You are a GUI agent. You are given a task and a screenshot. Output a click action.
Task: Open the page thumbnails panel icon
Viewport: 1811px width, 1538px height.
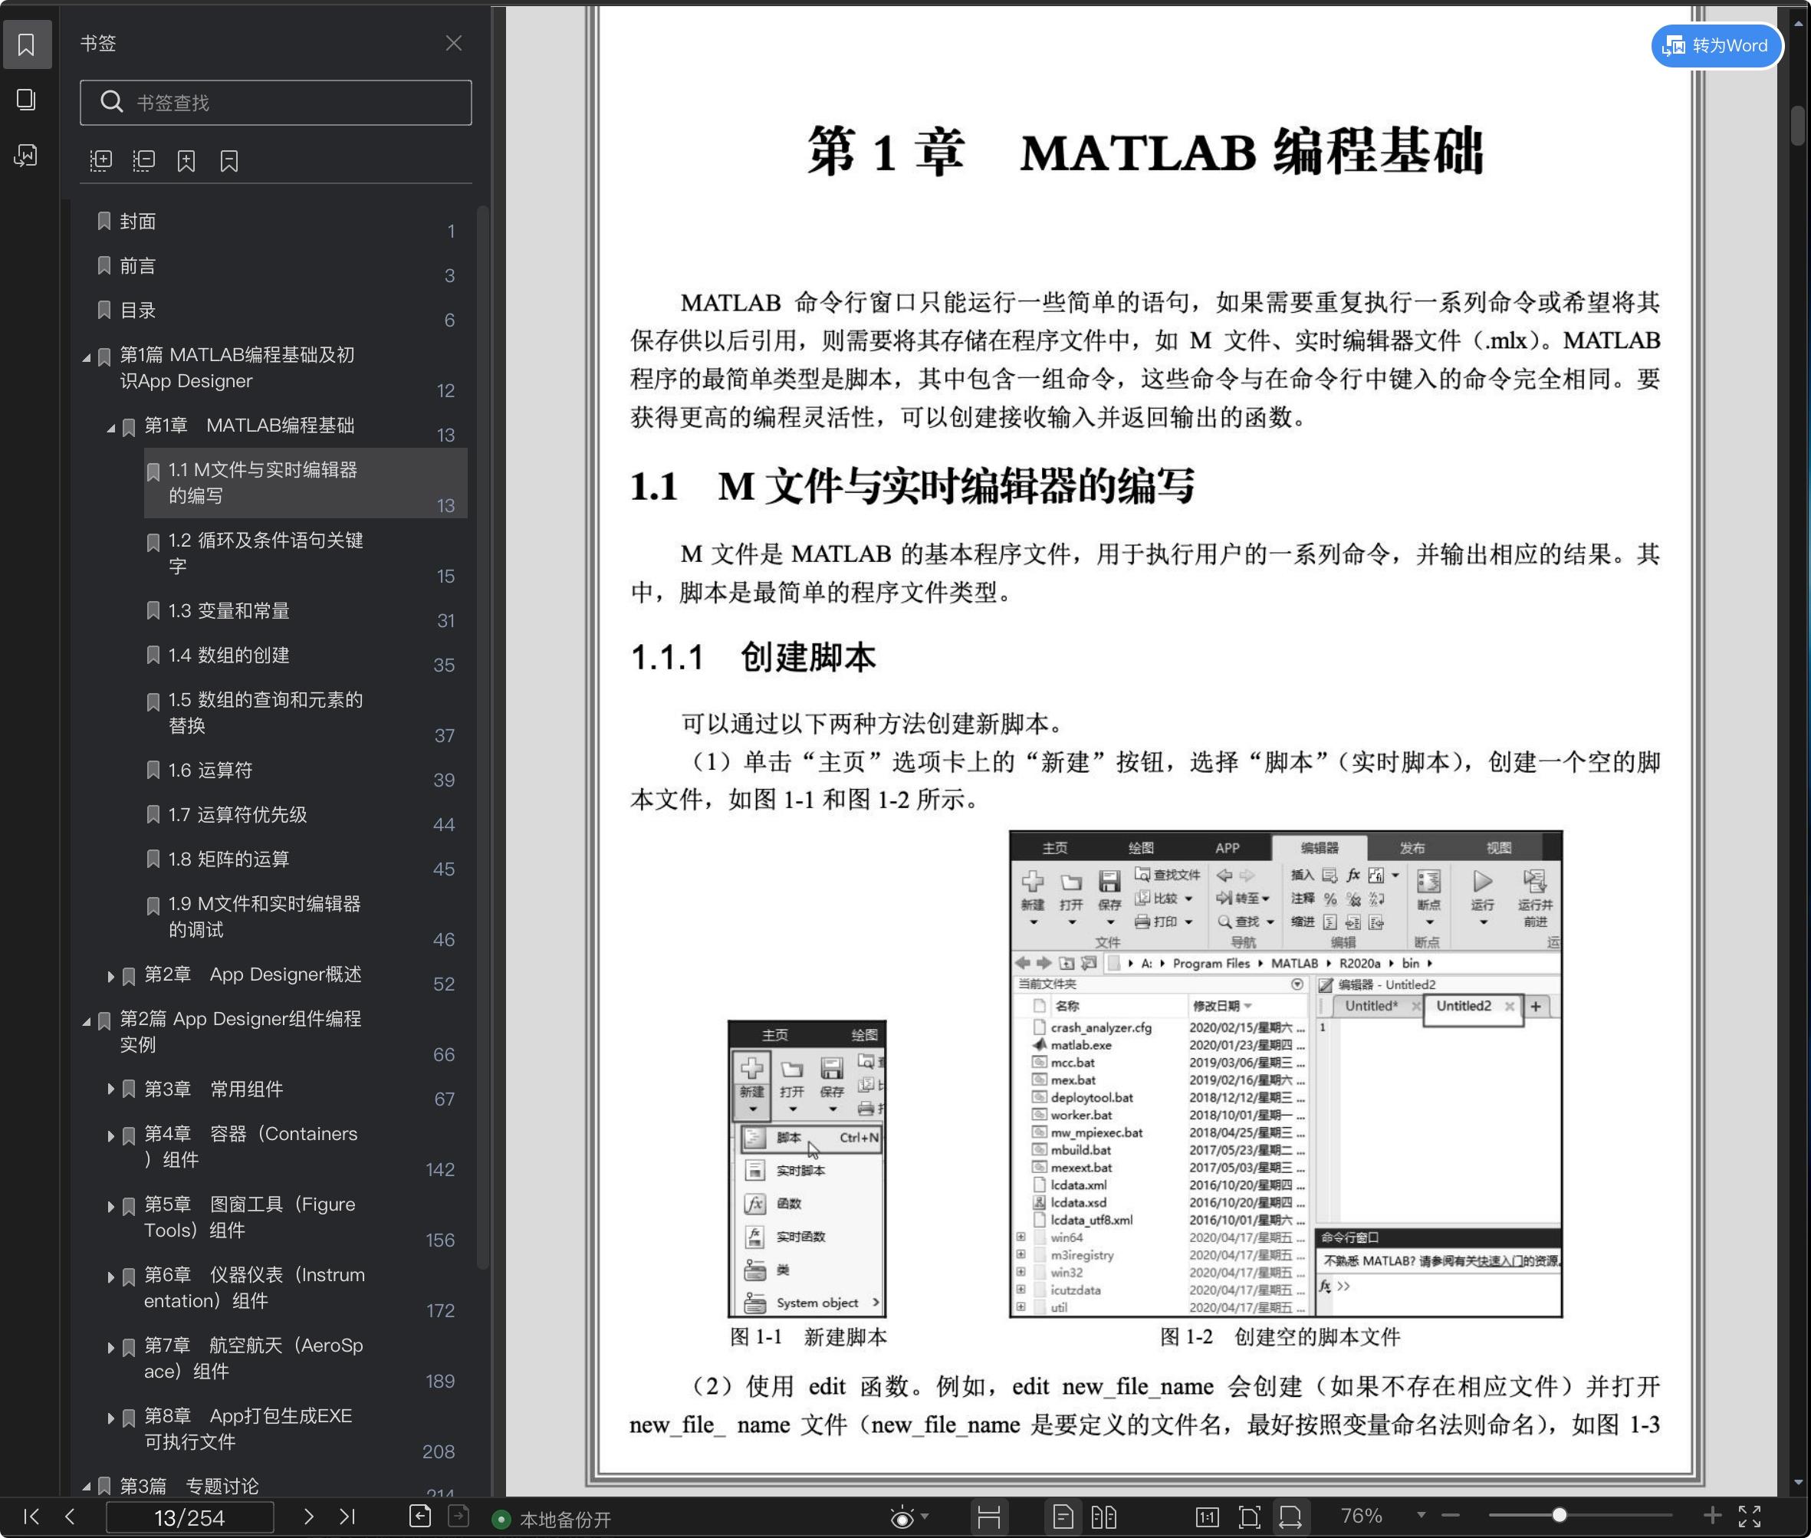[x=26, y=100]
